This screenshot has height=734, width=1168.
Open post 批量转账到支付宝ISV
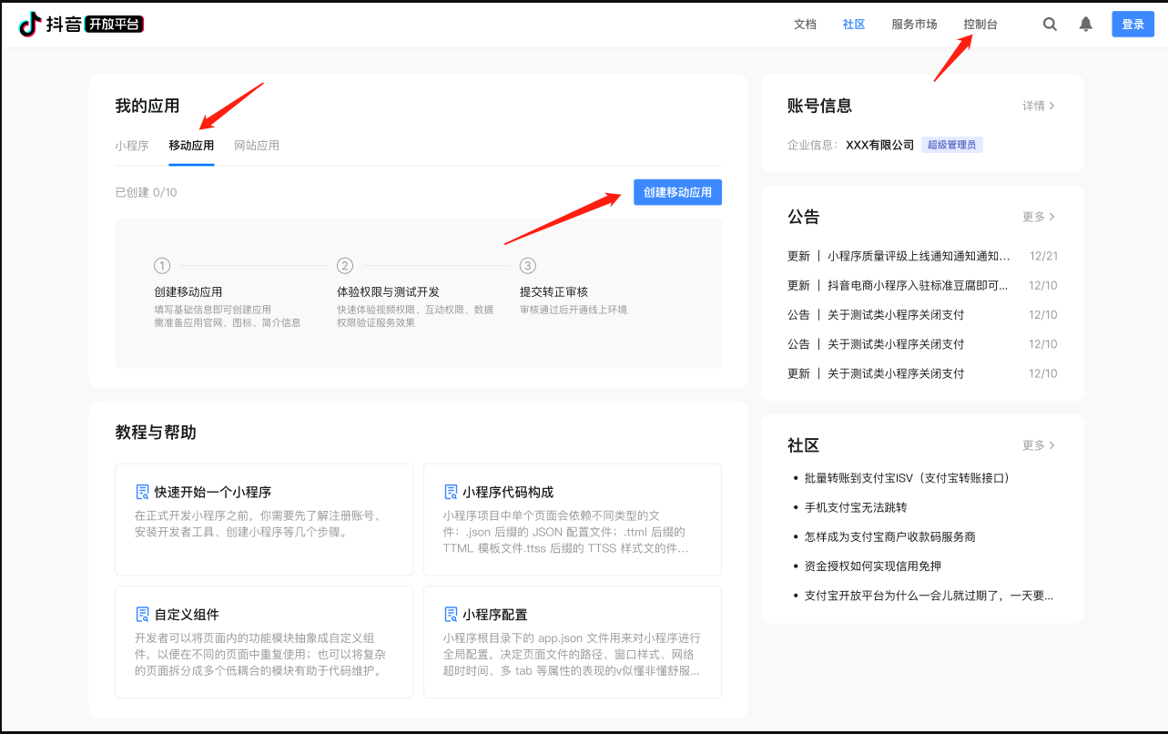click(908, 478)
